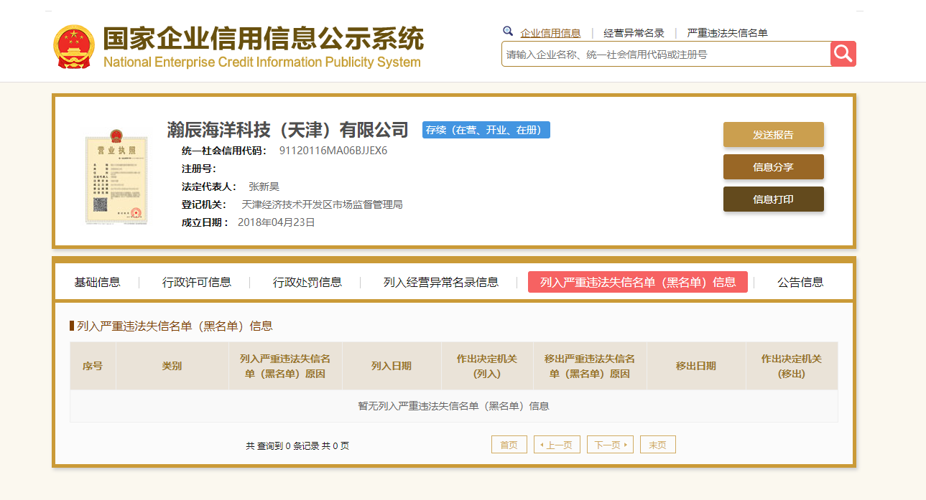Click the 下一页 next page button
This screenshot has width=926, height=500.
click(x=610, y=445)
